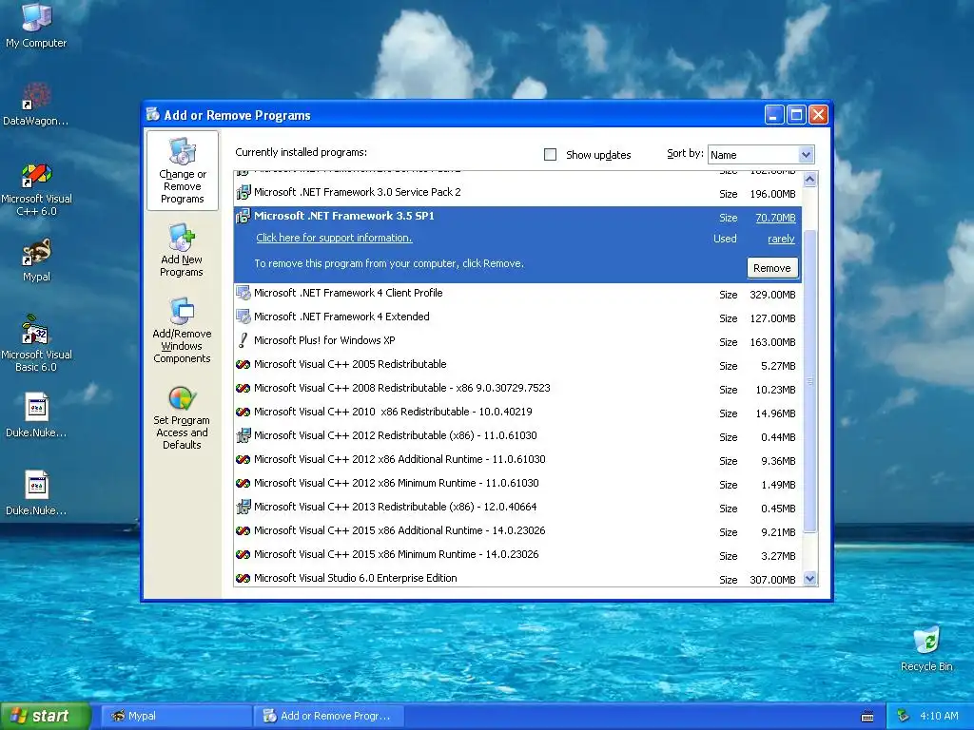Click icon of .NET Framework 4 Client Profile

click(243, 293)
